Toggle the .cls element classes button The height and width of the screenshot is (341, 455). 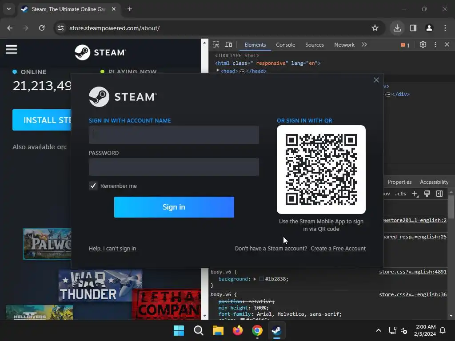coord(400,194)
